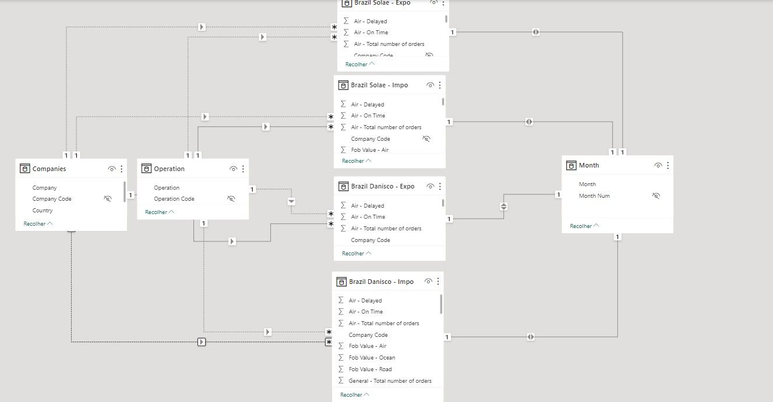The width and height of the screenshot is (773, 402).
Task: Select Air - Delayed in Brazil Solae - Impo
Action: pyautogui.click(x=368, y=105)
